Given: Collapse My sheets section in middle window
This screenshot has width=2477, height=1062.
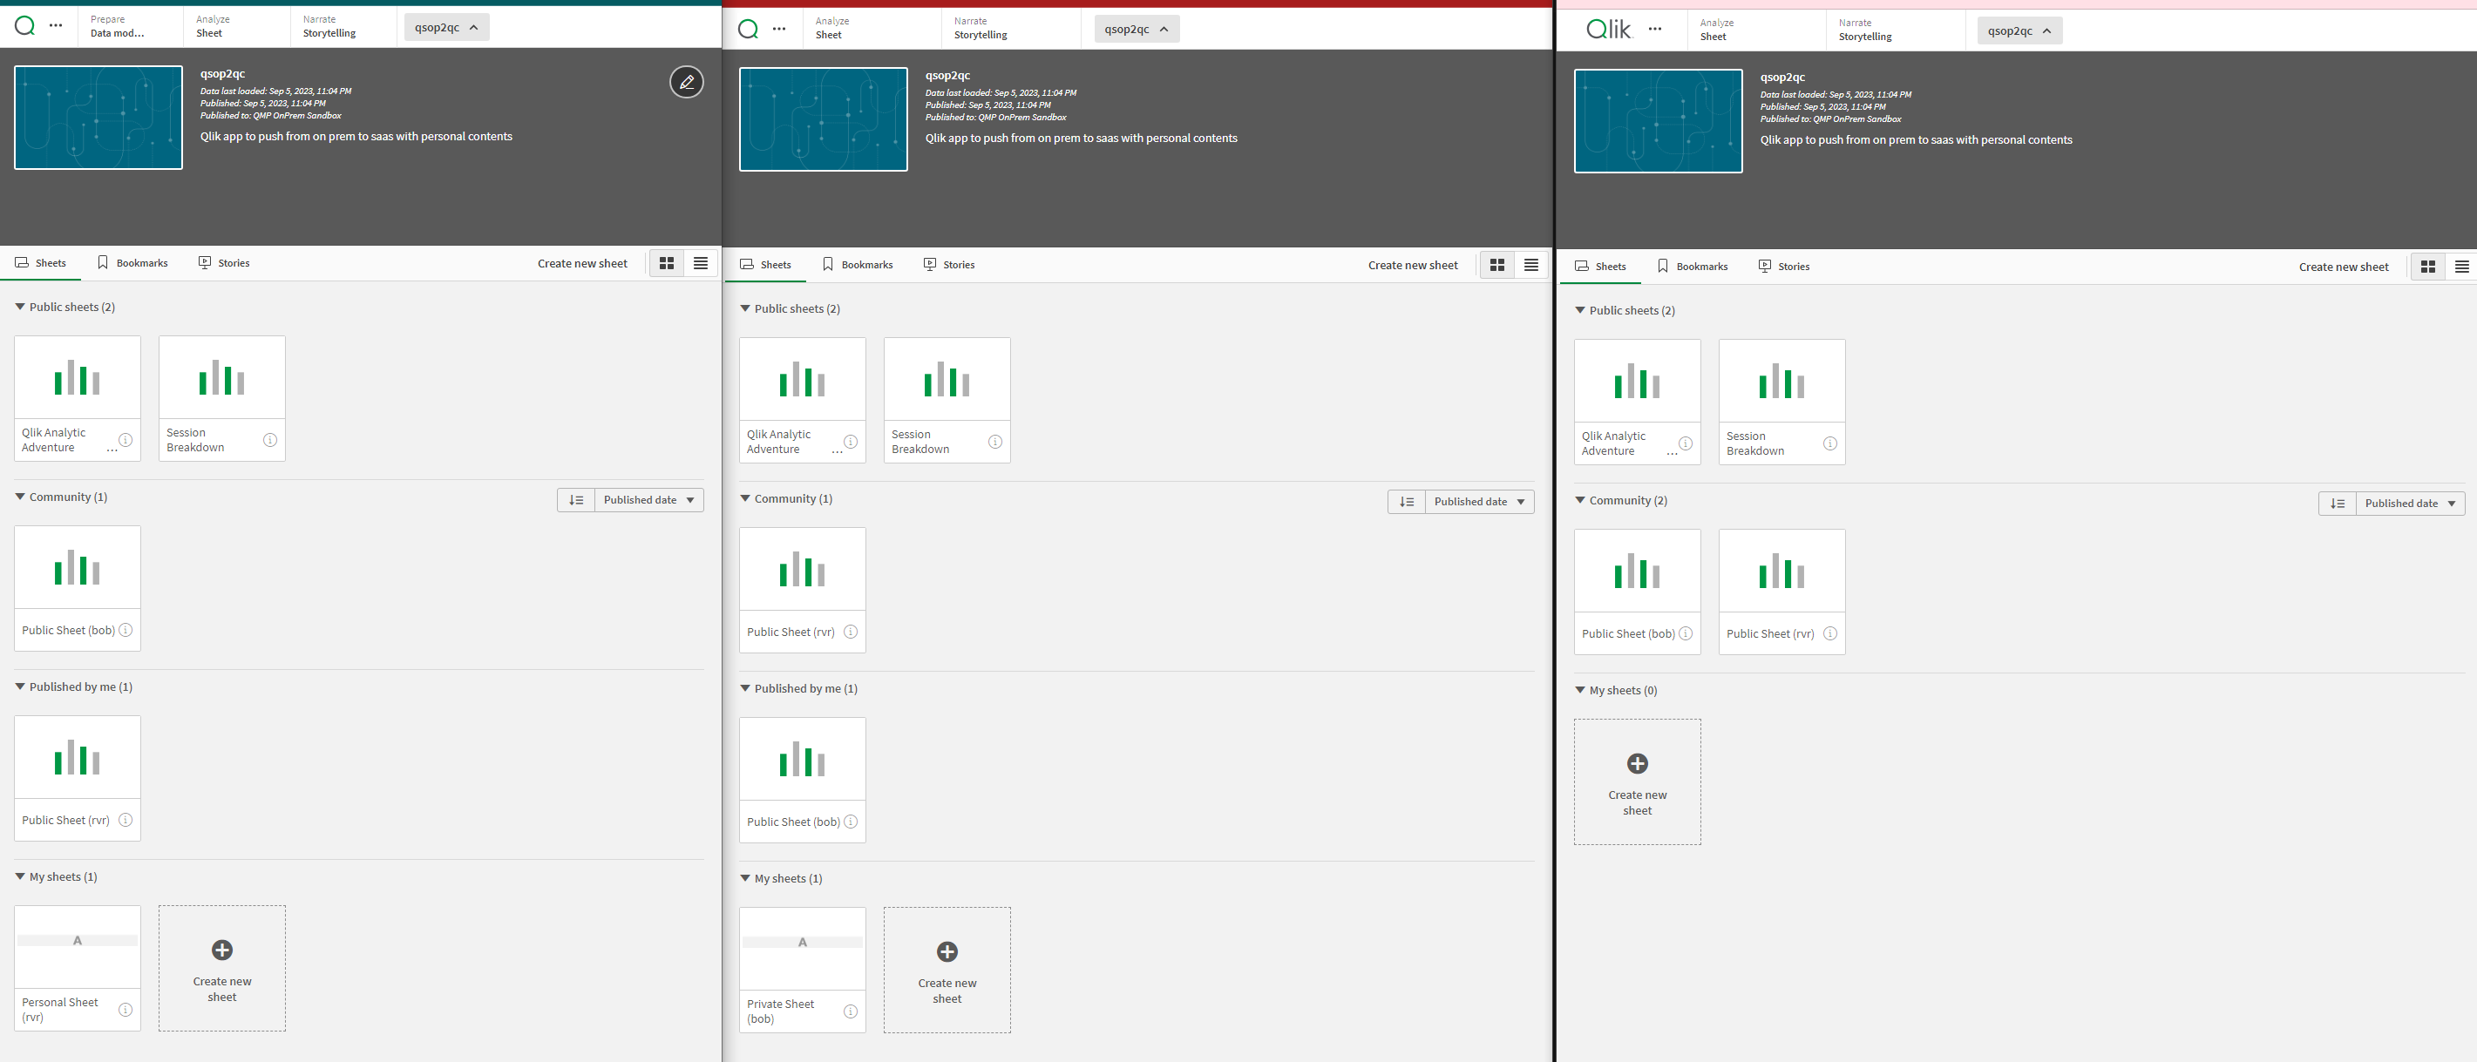Looking at the screenshot, I should [x=745, y=878].
